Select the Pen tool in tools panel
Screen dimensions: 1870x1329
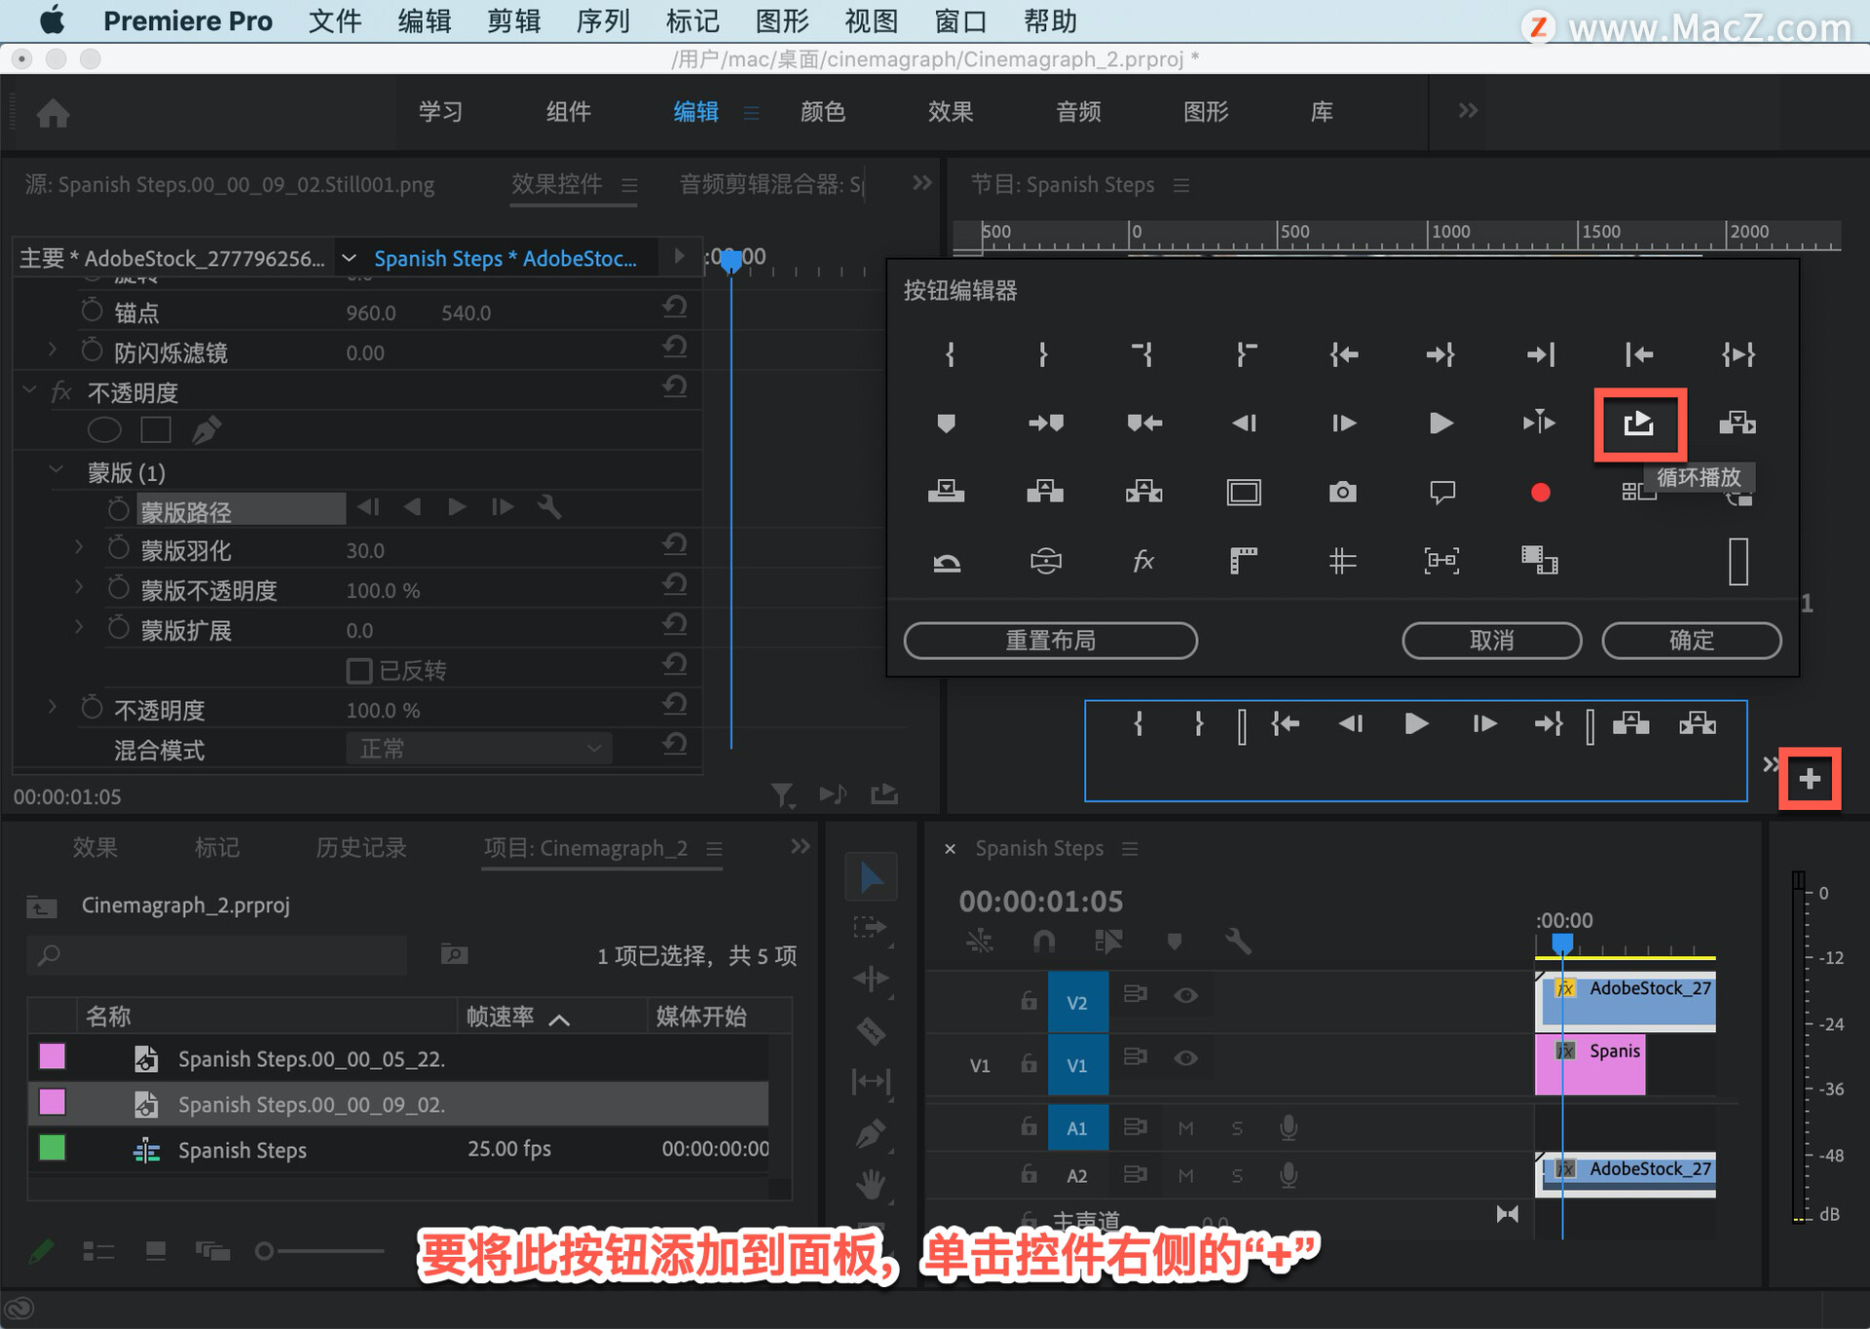(871, 1132)
